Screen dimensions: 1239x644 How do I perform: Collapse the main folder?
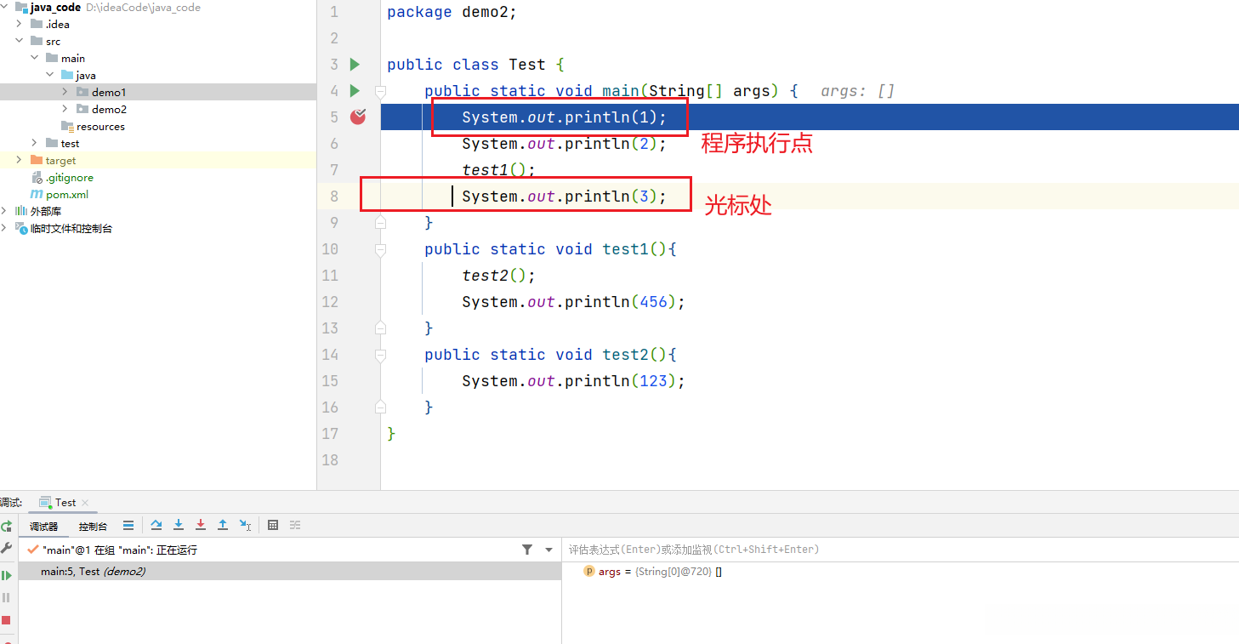coord(35,58)
